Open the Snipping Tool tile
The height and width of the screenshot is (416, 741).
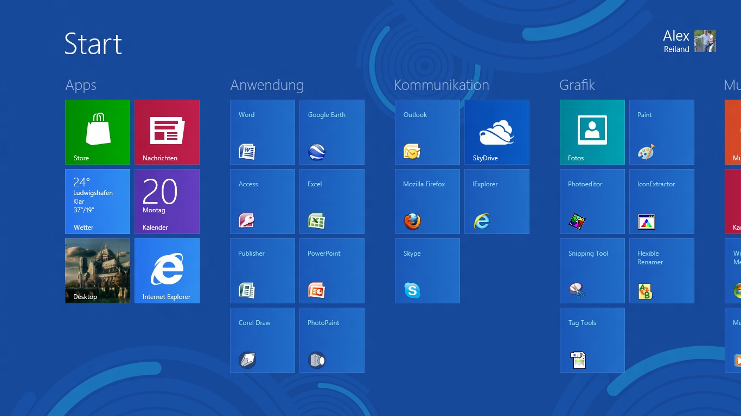click(592, 271)
